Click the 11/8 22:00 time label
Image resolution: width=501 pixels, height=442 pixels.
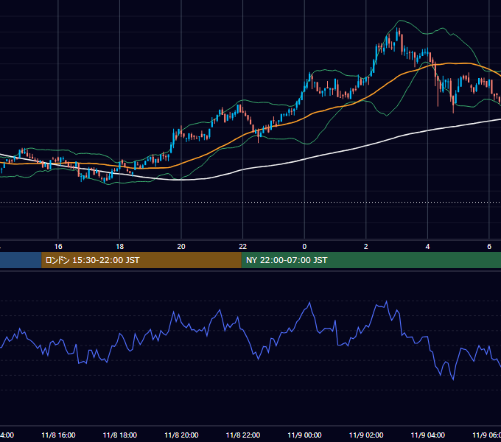[x=243, y=435]
